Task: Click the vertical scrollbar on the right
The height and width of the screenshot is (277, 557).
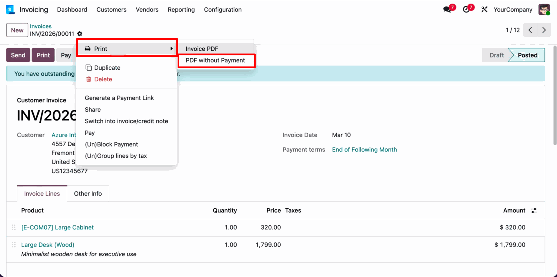Action: pyautogui.click(x=555, y=96)
